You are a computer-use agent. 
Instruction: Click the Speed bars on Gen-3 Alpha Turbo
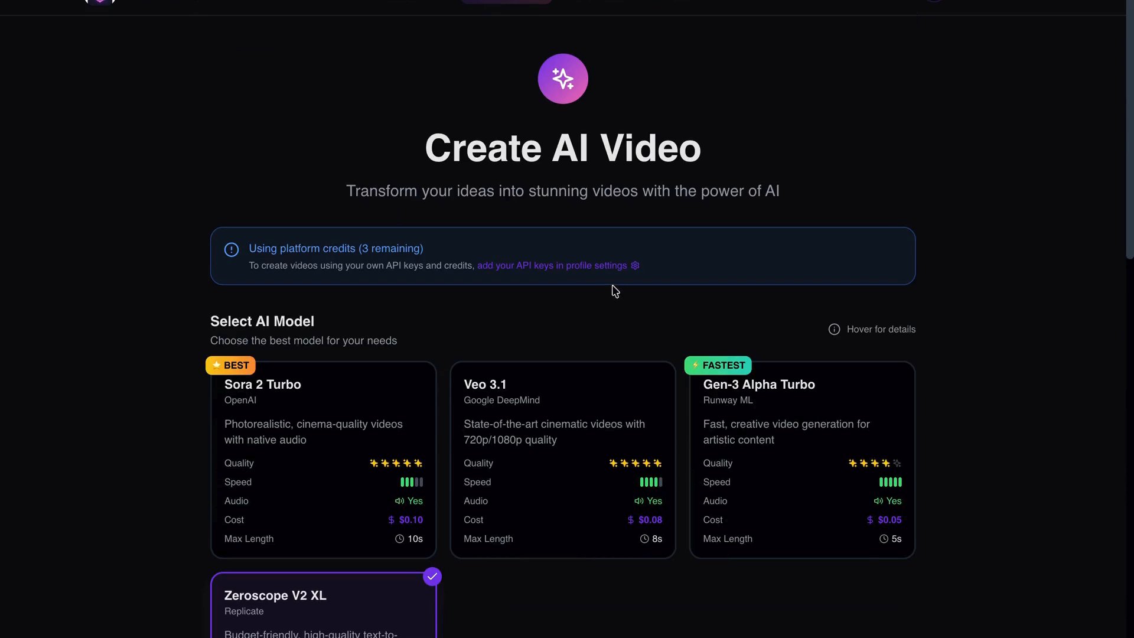click(890, 482)
